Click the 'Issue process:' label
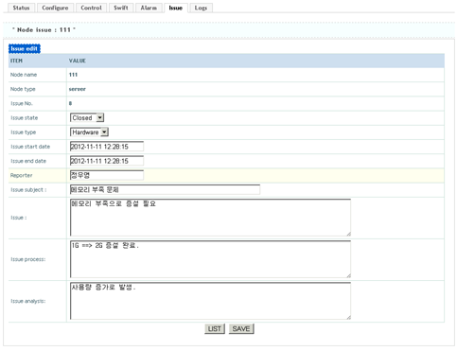Screen dimensions: 457x351 pos(28,259)
